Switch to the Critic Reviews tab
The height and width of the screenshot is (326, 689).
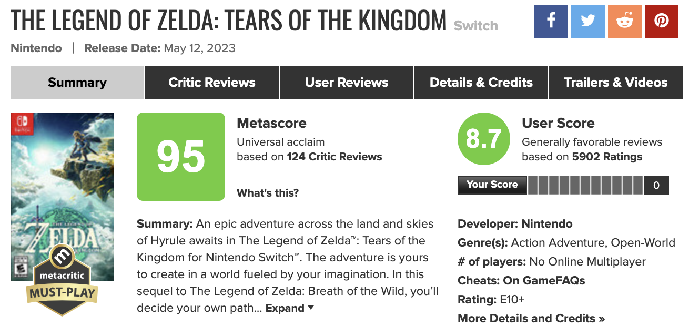pos(211,82)
